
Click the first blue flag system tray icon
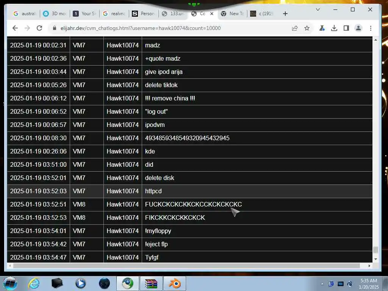tap(331, 284)
